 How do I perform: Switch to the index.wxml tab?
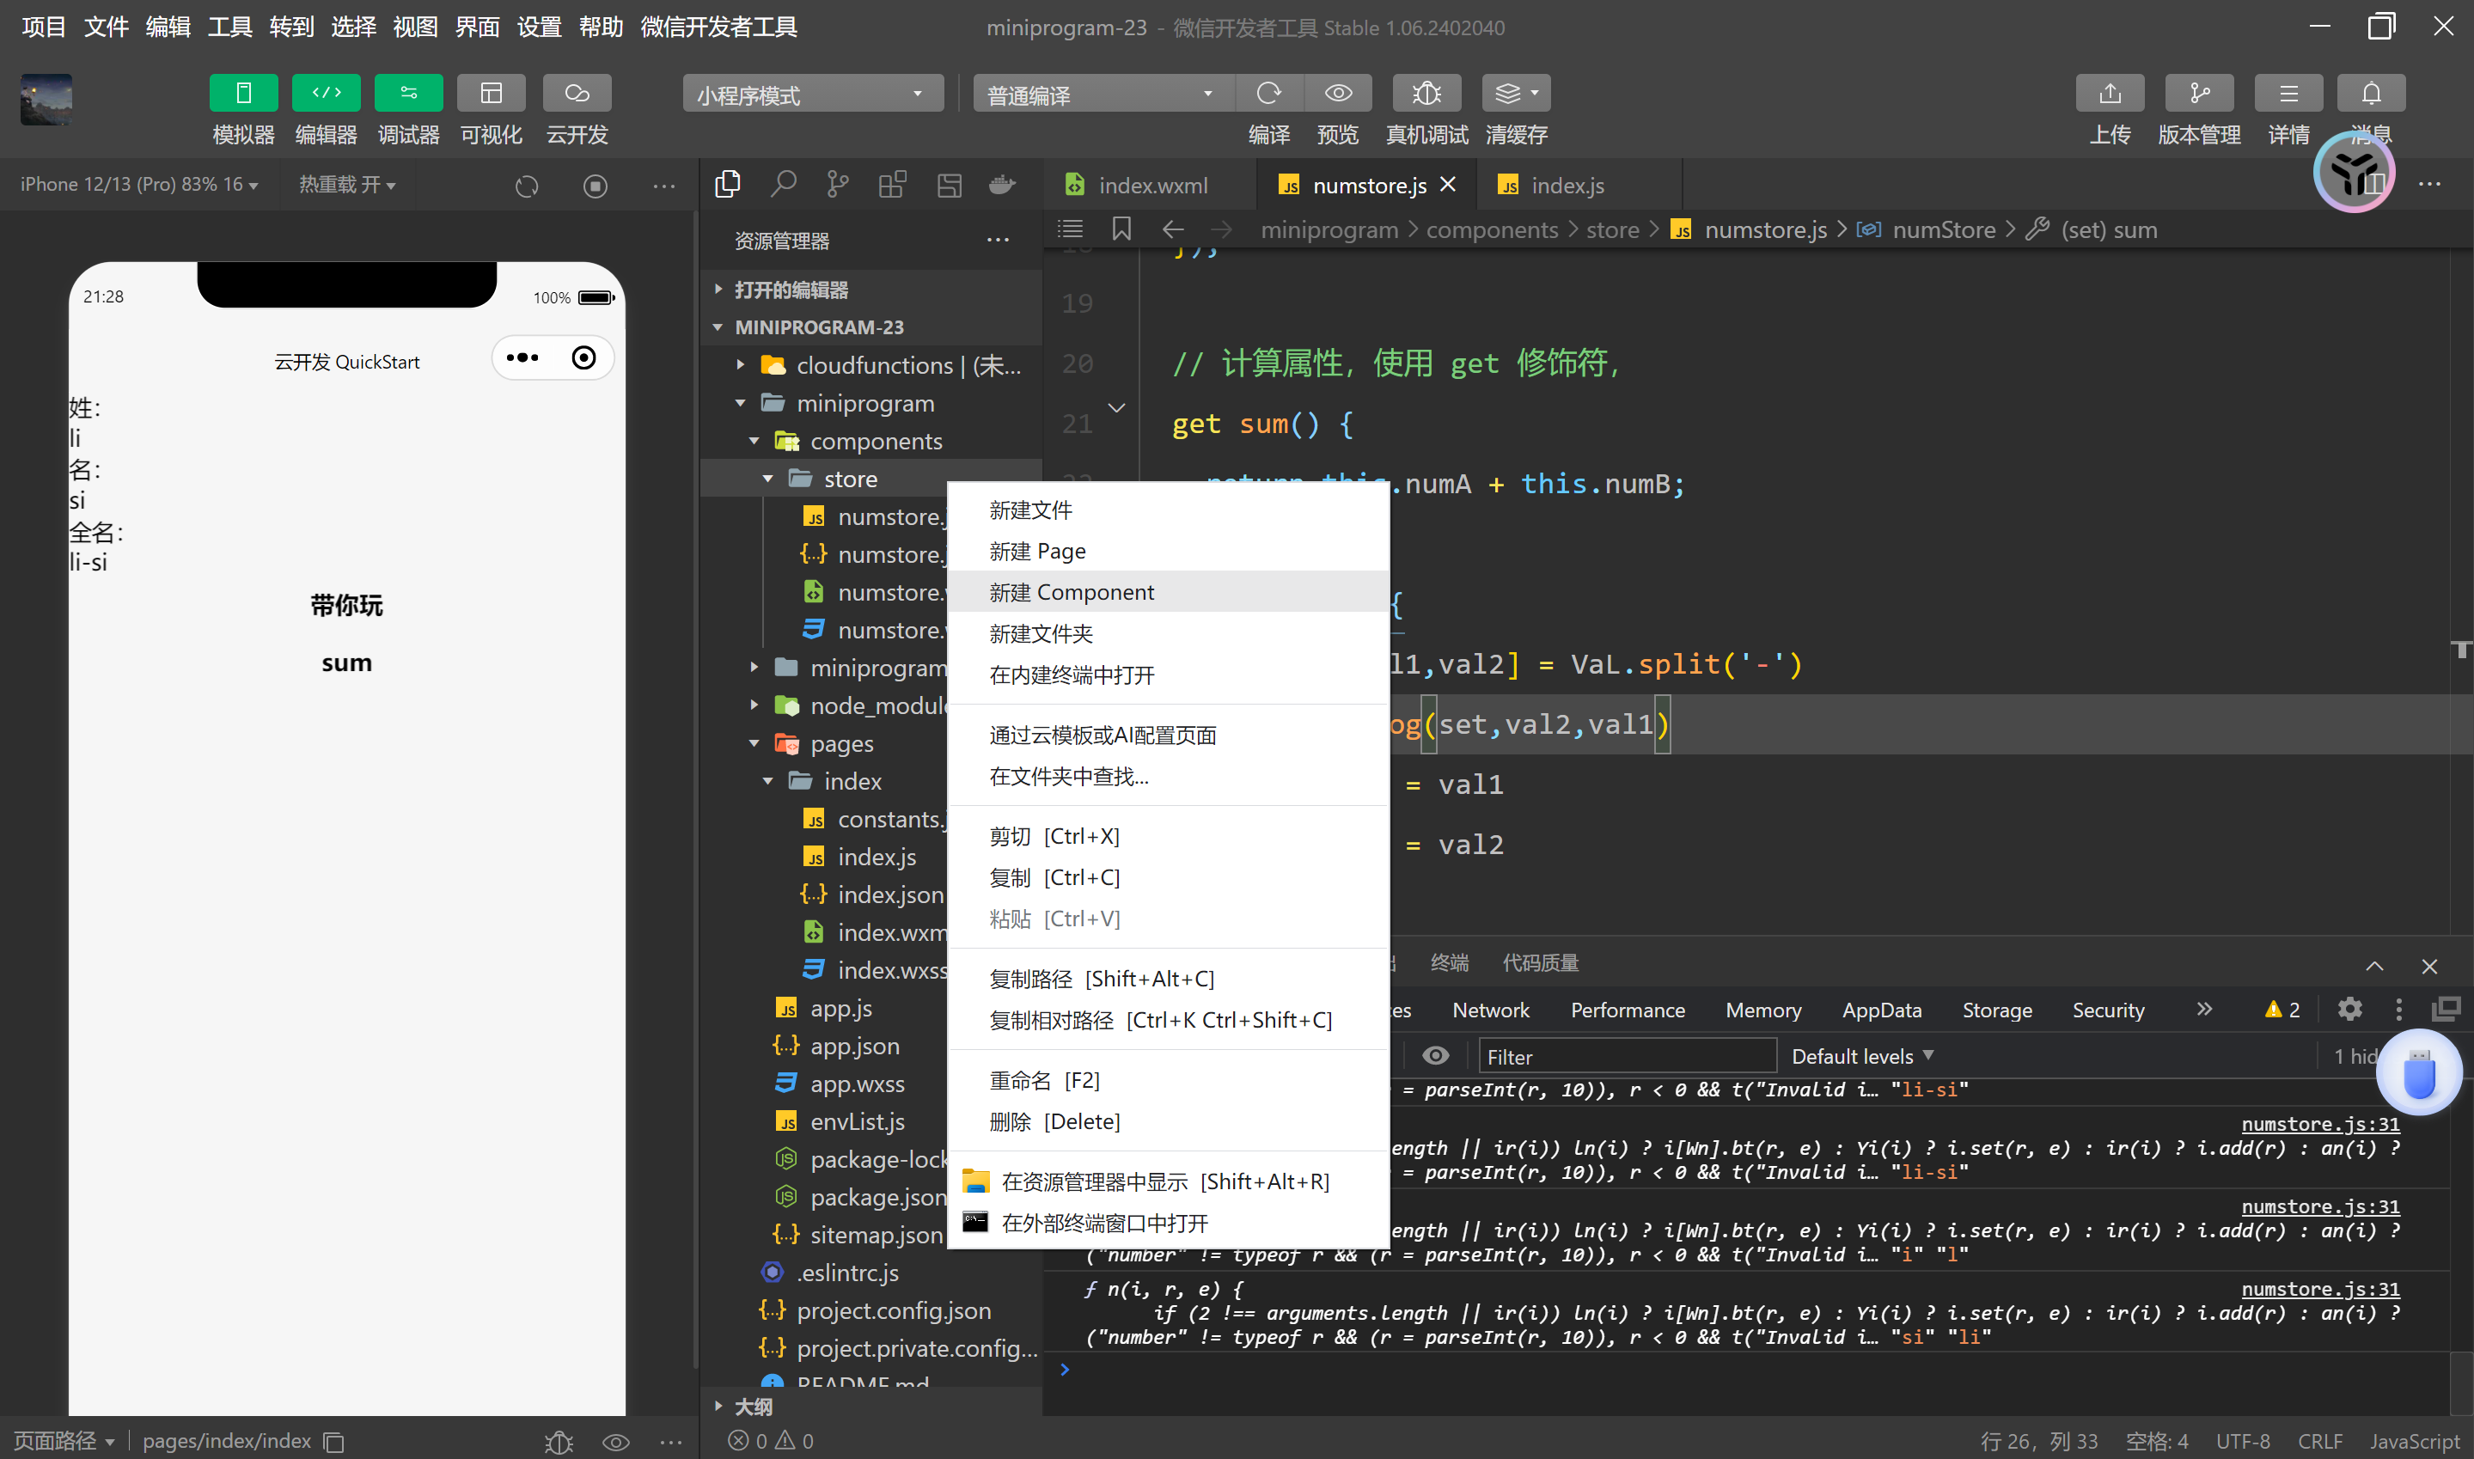(x=1152, y=185)
